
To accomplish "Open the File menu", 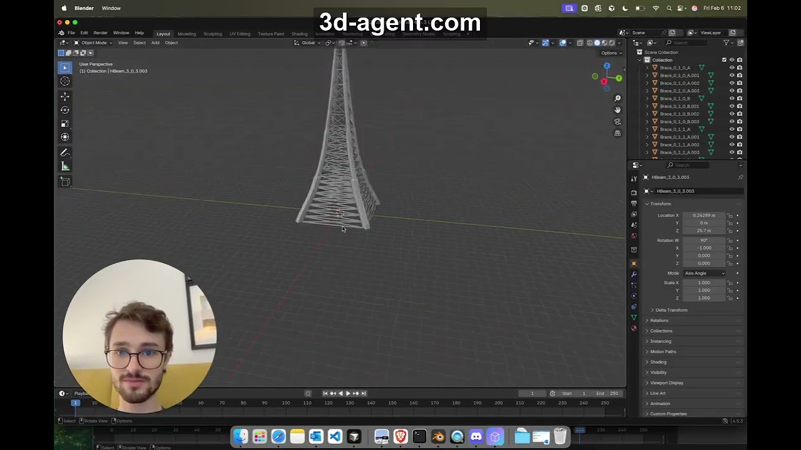I will tap(71, 33).
